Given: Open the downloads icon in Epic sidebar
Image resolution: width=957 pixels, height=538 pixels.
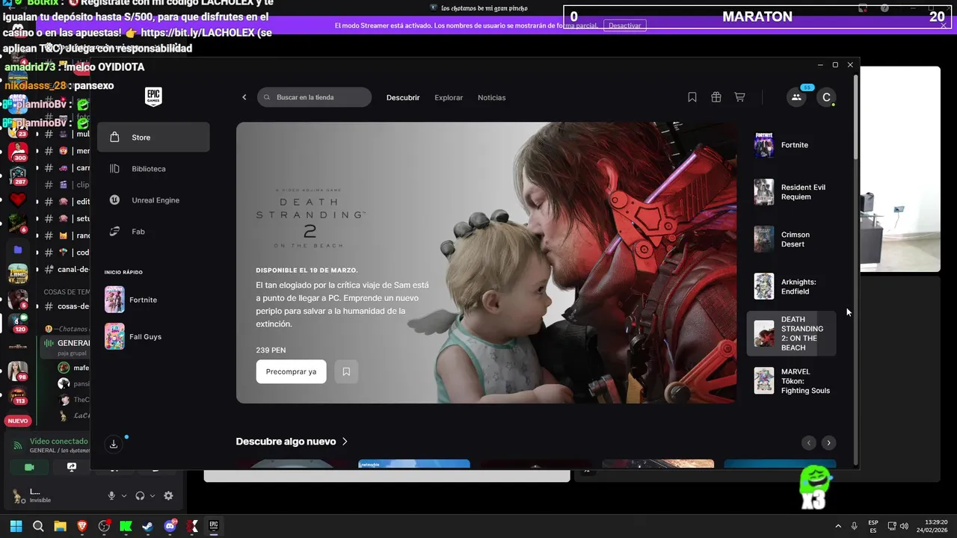Looking at the screenshot, I should coord(114,444).
